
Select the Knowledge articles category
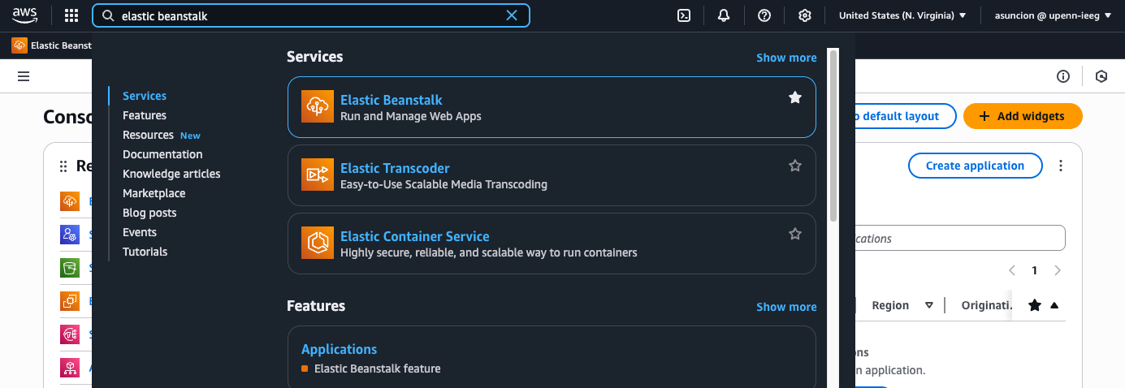coord(171,174)
